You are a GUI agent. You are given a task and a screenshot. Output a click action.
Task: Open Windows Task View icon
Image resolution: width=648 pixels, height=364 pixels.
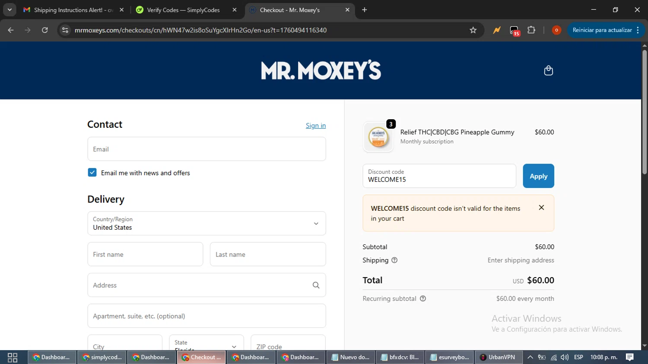click(13, 357)
